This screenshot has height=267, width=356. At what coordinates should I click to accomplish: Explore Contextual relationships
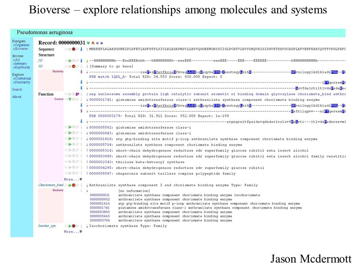[22, 78]
